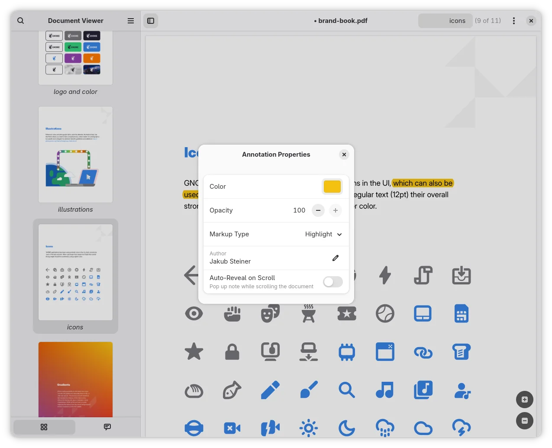Image resolution: width=552 pixels, height=448 pixels.
Task: Close the Annotation Properties dialog
Action: pos(344,155)
